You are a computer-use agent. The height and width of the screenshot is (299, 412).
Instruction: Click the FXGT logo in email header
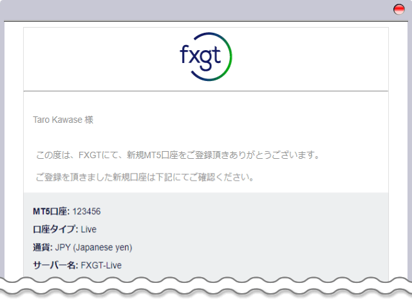pyautogui.click(x=206, y=57)
